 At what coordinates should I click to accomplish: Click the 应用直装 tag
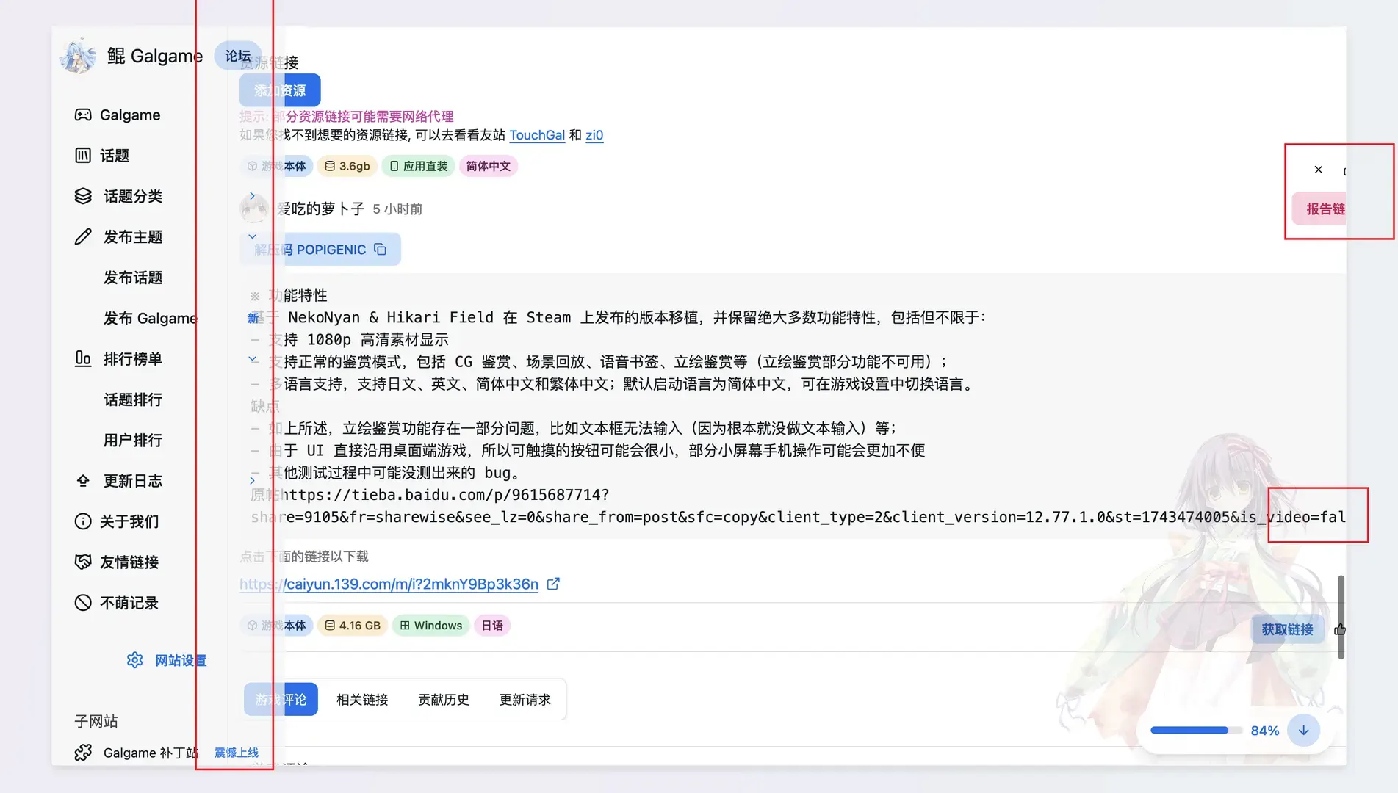pyautogui.click(x=418, y=166)
